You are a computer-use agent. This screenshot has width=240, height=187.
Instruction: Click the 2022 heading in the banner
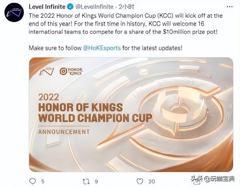click(49, 97)
